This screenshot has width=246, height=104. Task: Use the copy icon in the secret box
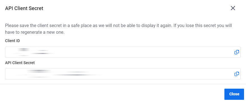tap(236, 74)
